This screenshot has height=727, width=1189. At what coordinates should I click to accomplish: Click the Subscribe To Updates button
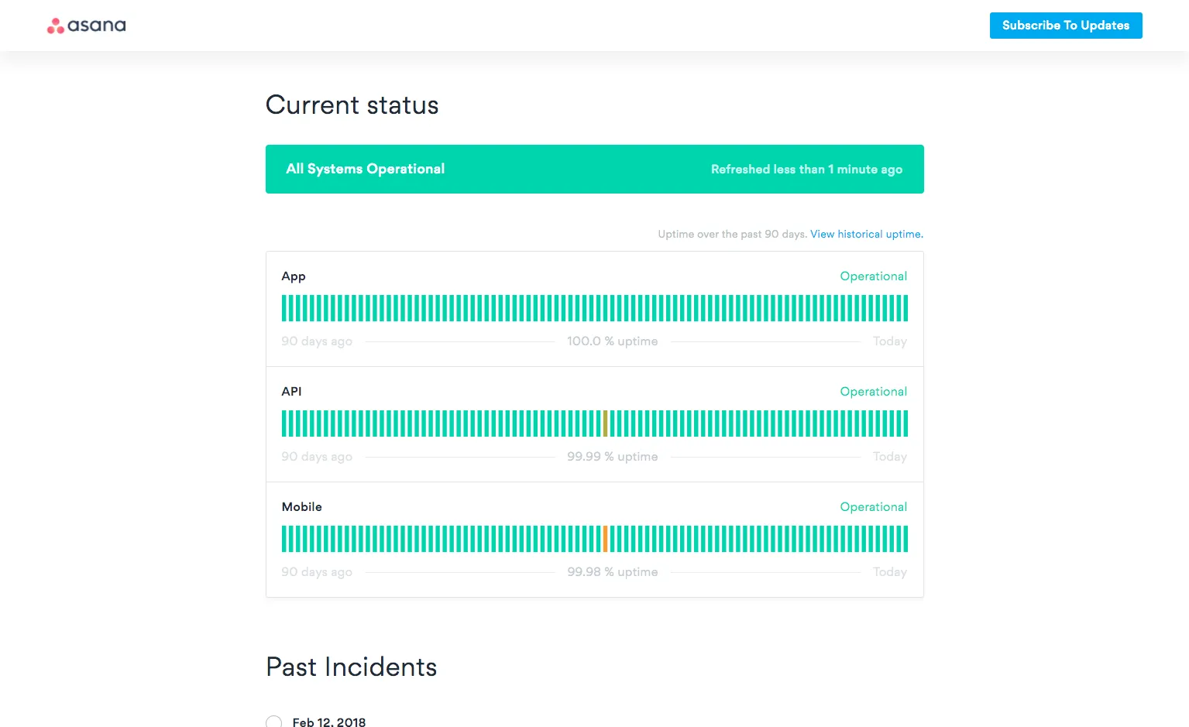pos(1066,26)
